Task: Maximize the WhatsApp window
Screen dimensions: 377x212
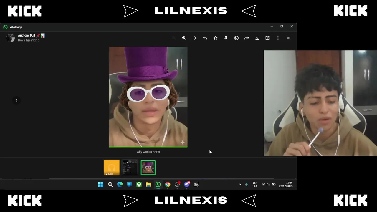Action: [x=282, y=26]
